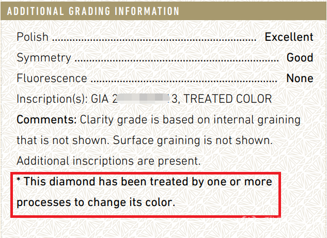Click the asterisk before the treatment note

[x=19, y=181]
